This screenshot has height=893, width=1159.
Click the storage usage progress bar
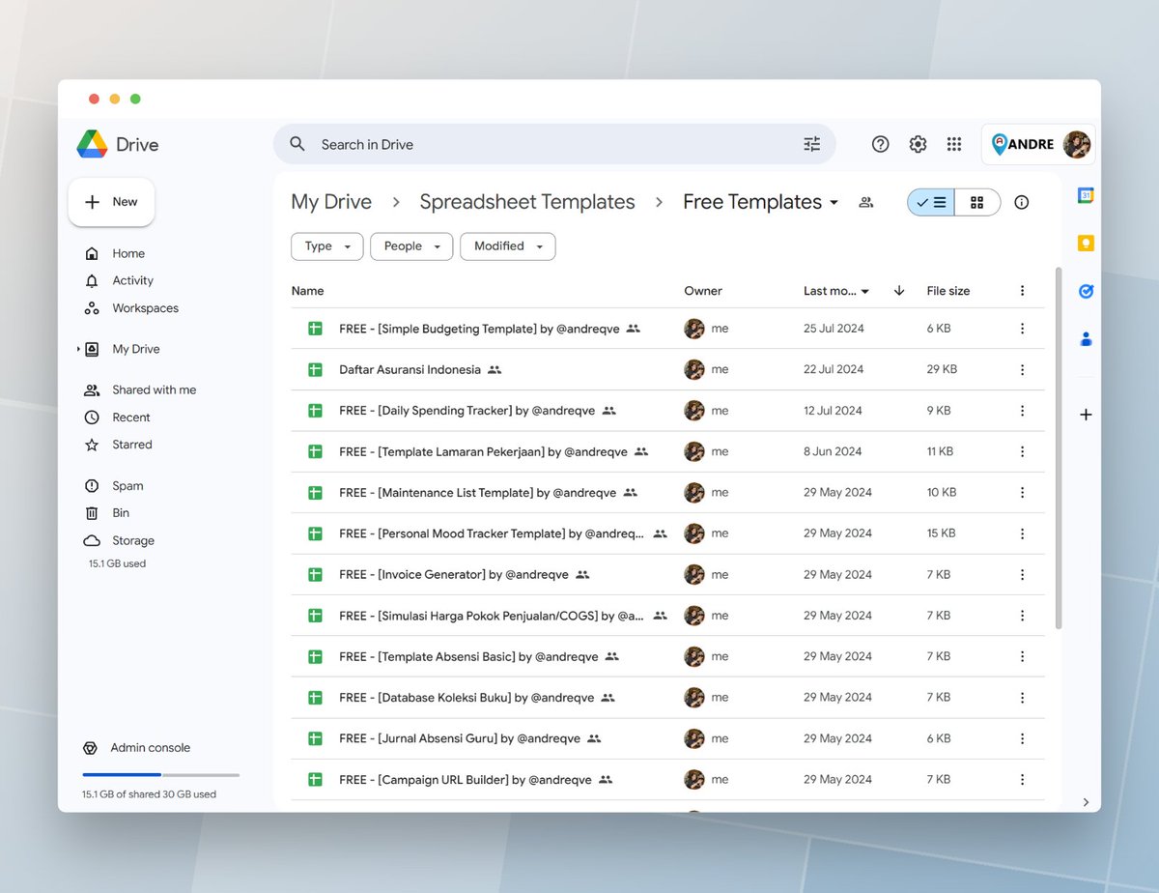160,775
